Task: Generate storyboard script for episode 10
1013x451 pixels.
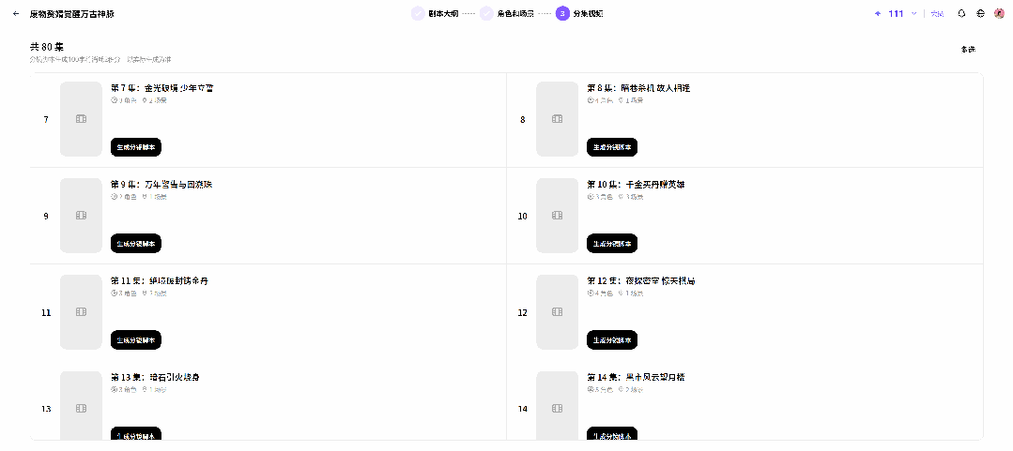Action: pyautogui.click(x=612, y=243)
